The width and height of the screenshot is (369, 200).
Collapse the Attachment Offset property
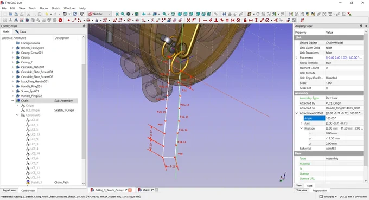point(297,113)
